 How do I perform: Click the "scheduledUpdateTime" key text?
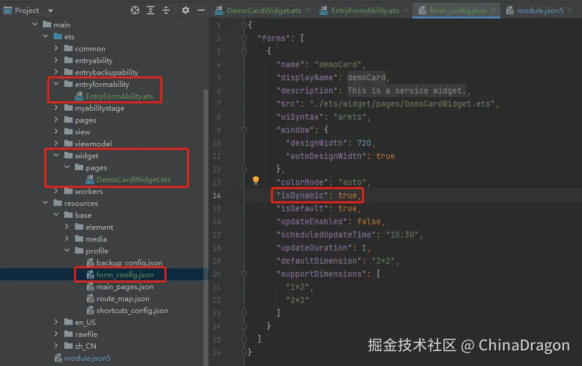pyautogui.click(x=326, y=234)
